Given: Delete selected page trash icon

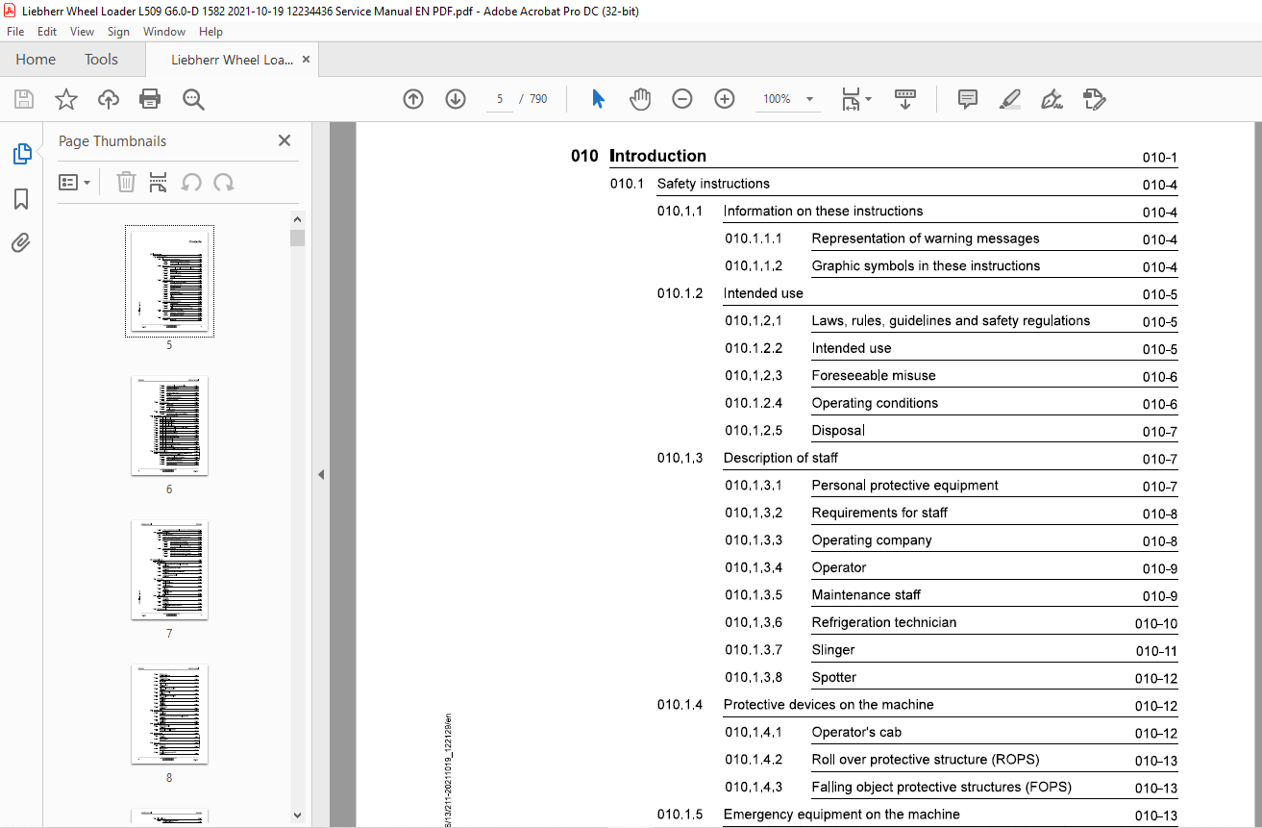Looking at the screenshot, I should coord(126,182).
